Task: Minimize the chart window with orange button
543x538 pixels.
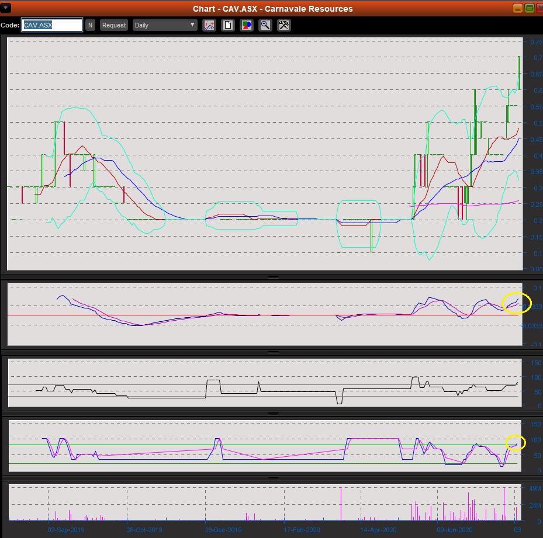Action: (x=518, y=8)
